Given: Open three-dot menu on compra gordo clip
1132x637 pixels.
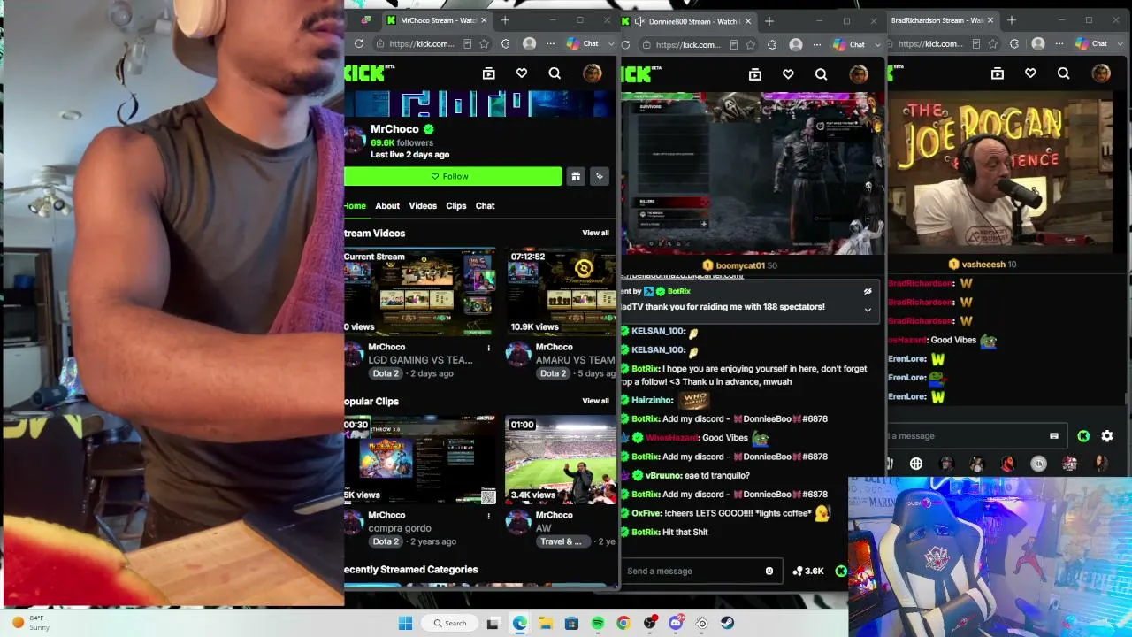Looking at the screenshot, I should tap(489, 516).
